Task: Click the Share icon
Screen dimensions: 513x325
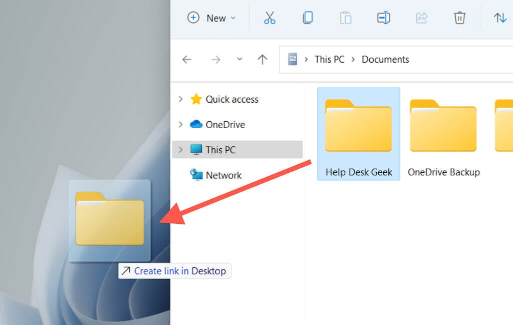Action: pos(421,18)
